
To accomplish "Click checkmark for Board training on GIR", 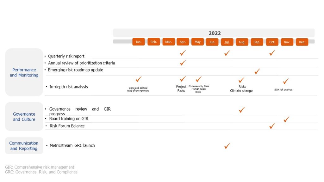I will click(286, 119).
